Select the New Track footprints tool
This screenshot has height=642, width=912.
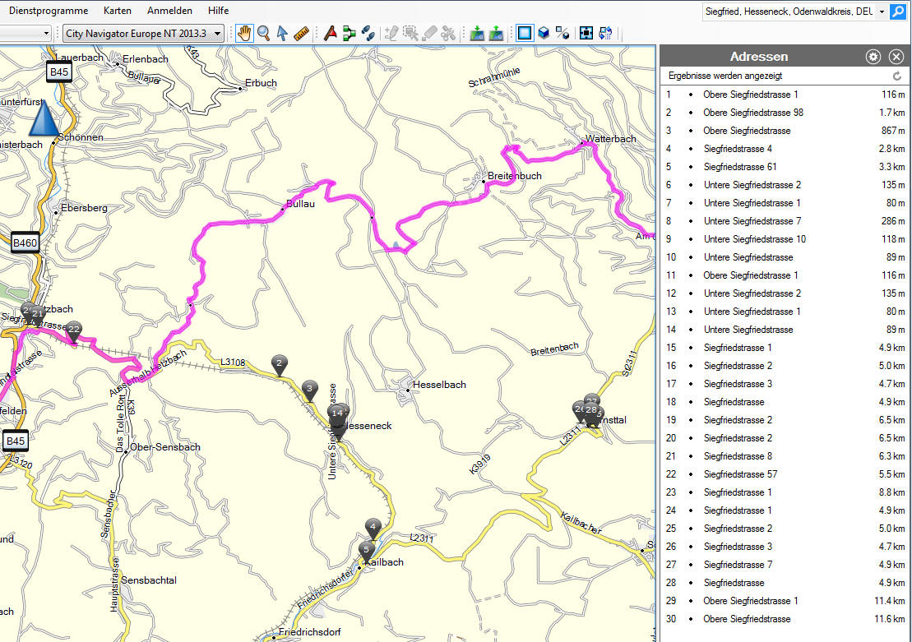(368, 33)
